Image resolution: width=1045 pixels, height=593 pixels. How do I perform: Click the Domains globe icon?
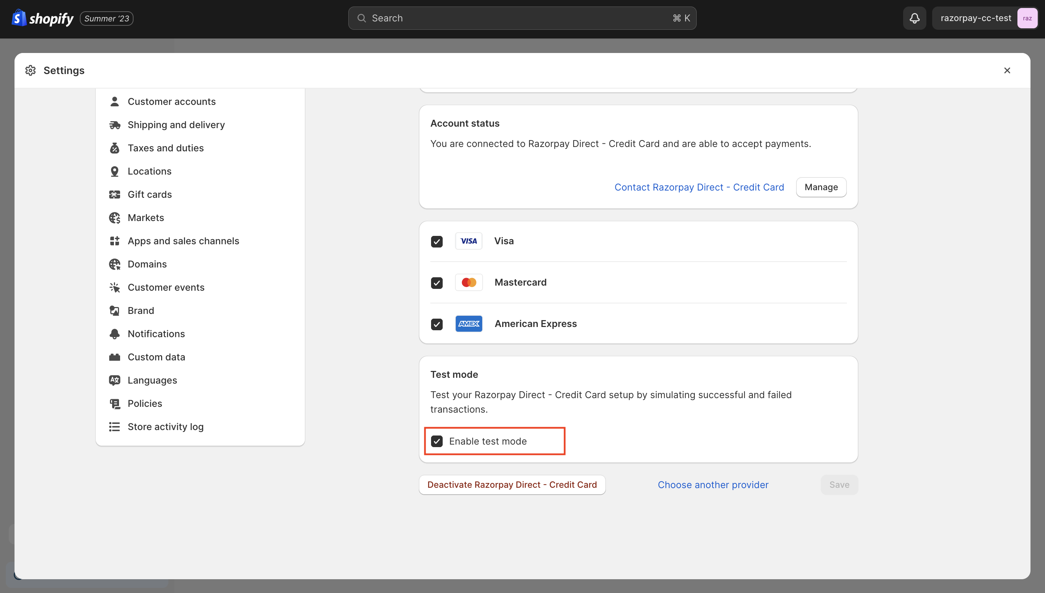click(114, 264)
